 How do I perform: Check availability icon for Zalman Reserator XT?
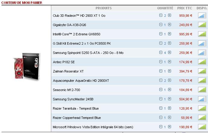tap(202, 71)
